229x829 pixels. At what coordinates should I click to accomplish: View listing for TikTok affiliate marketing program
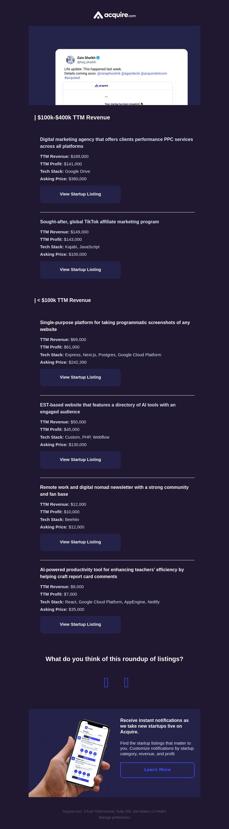(80, 270)
